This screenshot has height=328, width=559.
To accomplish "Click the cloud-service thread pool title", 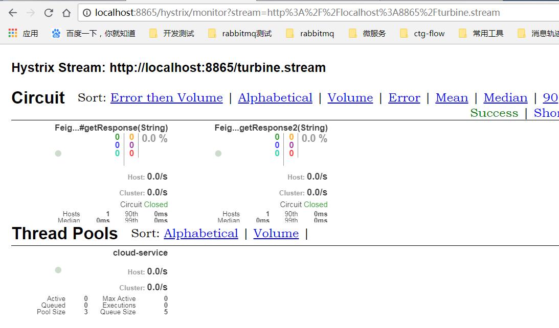I will pyautogui.click(x=141, y=253).
